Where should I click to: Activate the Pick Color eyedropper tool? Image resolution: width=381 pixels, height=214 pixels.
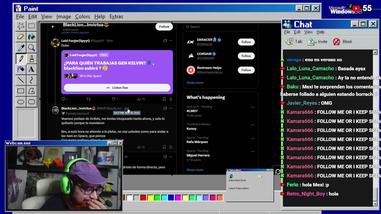tap(21, 48)
